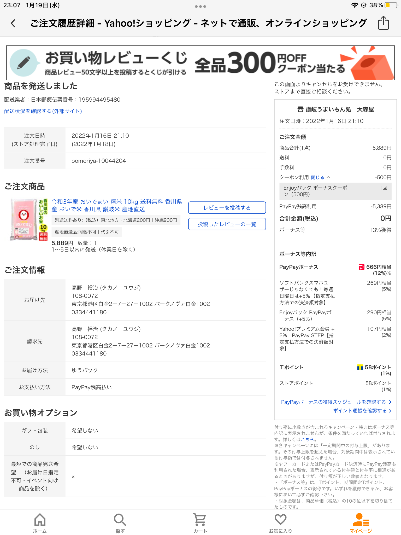
Task: Tap the PayPay logo icon
Action: 361,267
